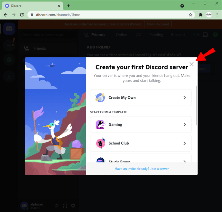
Task: Click the dialog's vertical scrollbar
Action: (196, 105)
